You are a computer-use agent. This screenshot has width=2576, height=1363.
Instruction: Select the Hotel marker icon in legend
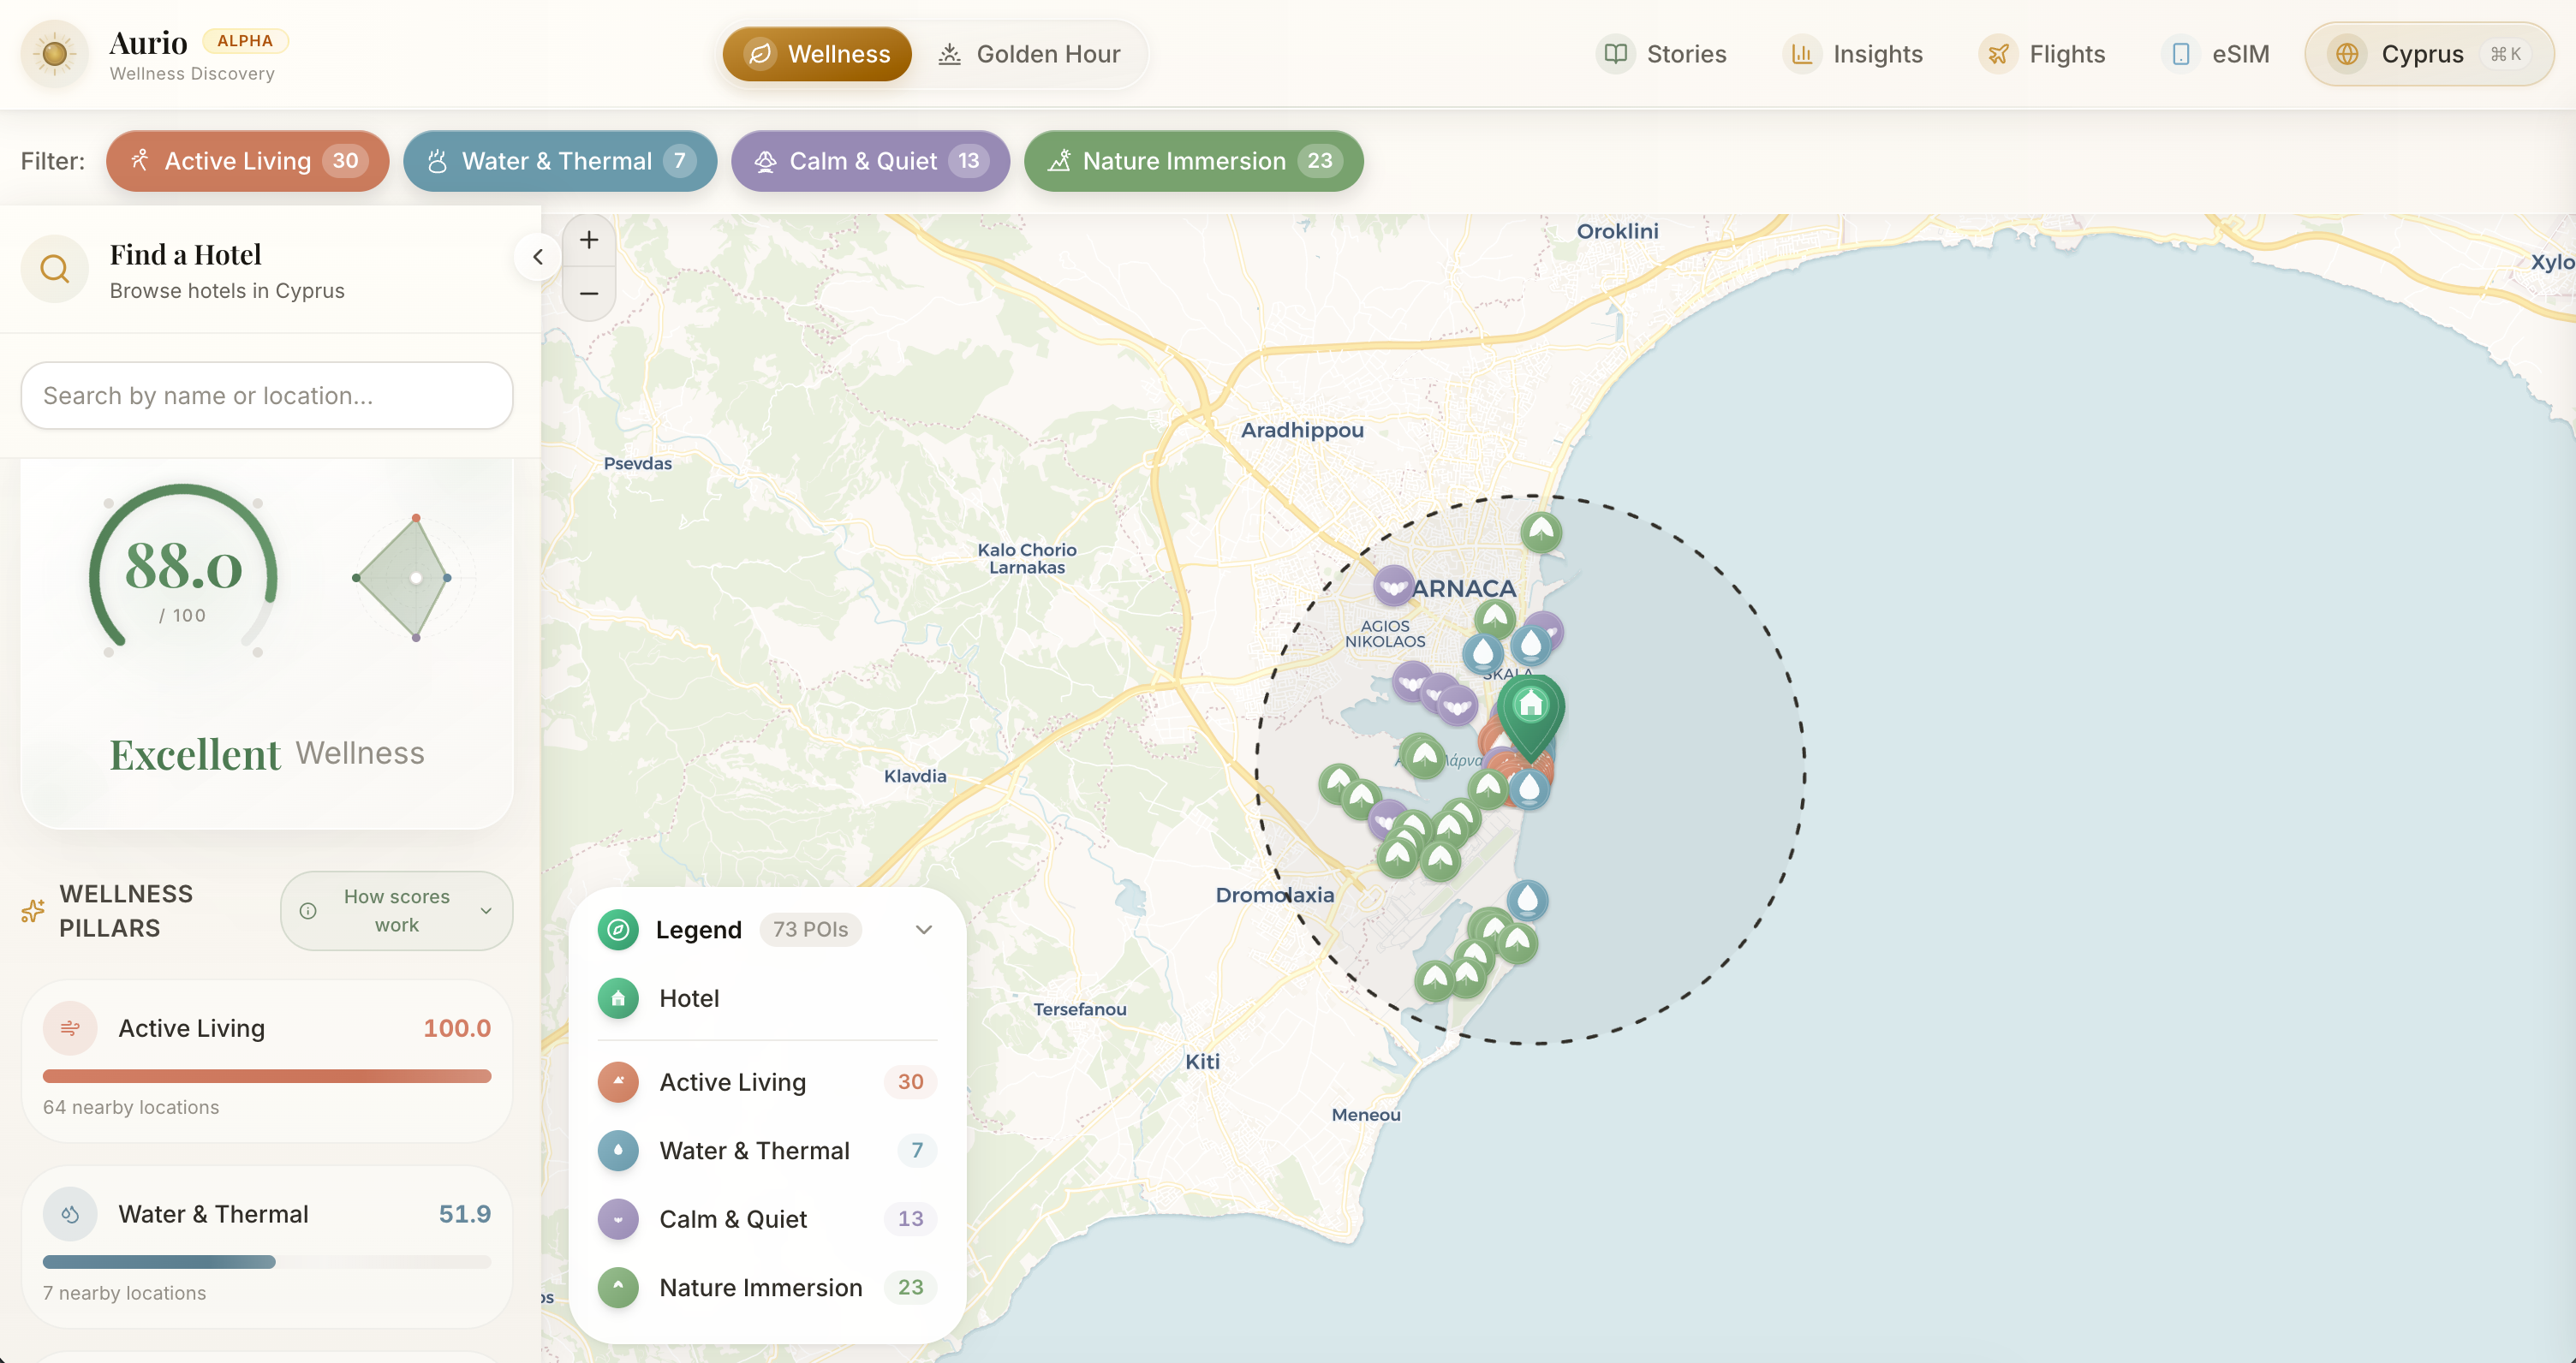click(x=618, y=998)
